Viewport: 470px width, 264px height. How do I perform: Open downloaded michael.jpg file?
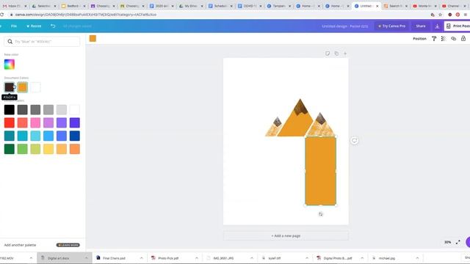(387, 258)
